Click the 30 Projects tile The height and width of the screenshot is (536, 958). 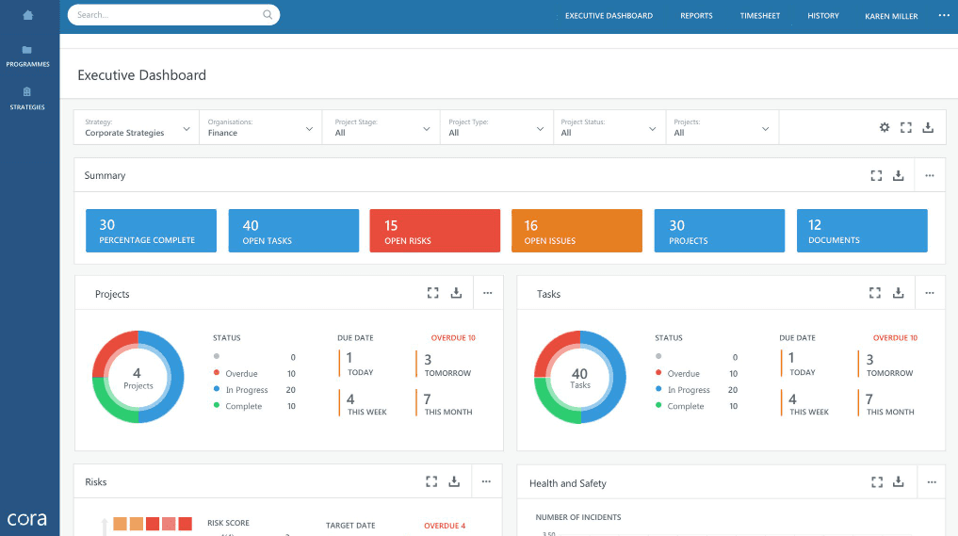[x=719, y=231]
